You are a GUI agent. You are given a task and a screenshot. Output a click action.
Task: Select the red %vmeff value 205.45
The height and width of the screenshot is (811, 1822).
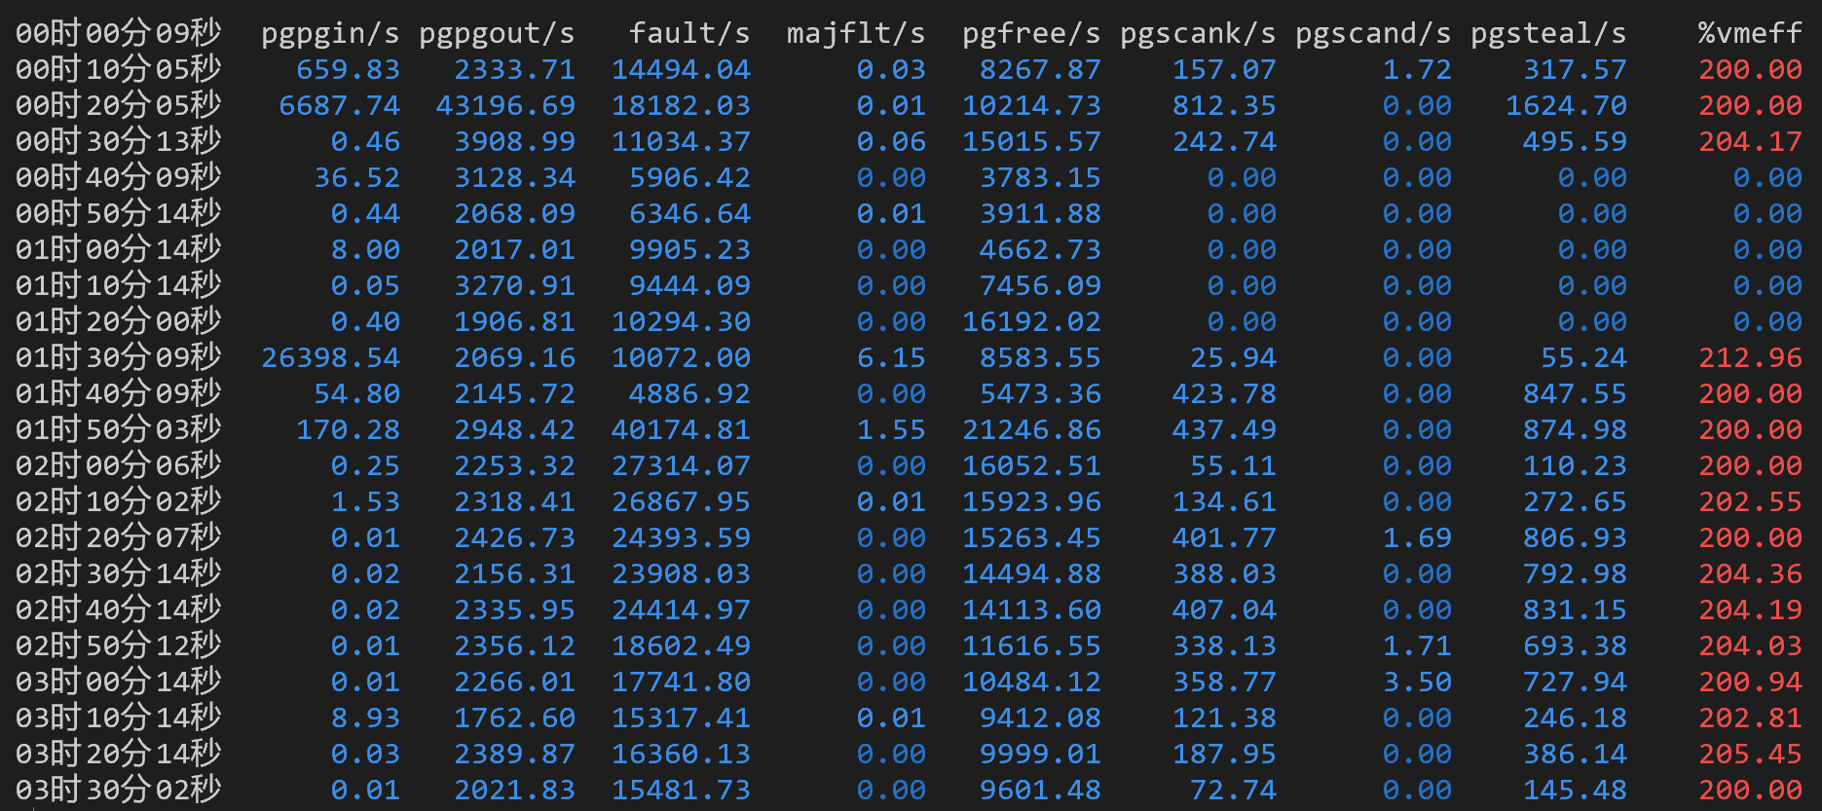click(x=1750, y=754)
